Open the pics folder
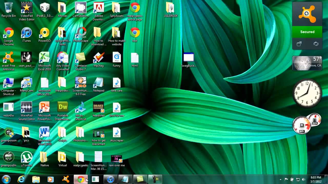Screen dimensions: 328x184 tap(26, 134)
